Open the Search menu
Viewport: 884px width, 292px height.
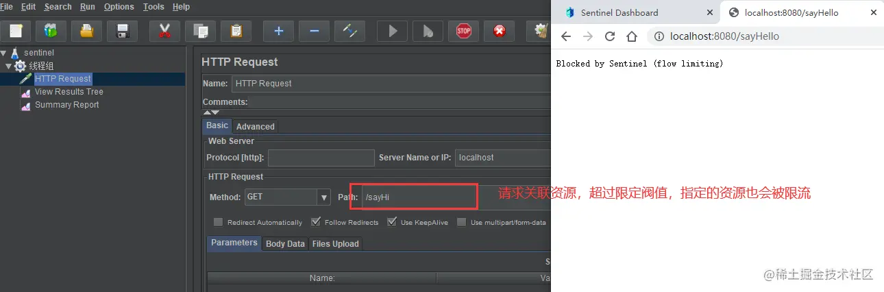(x=58, y=6)
